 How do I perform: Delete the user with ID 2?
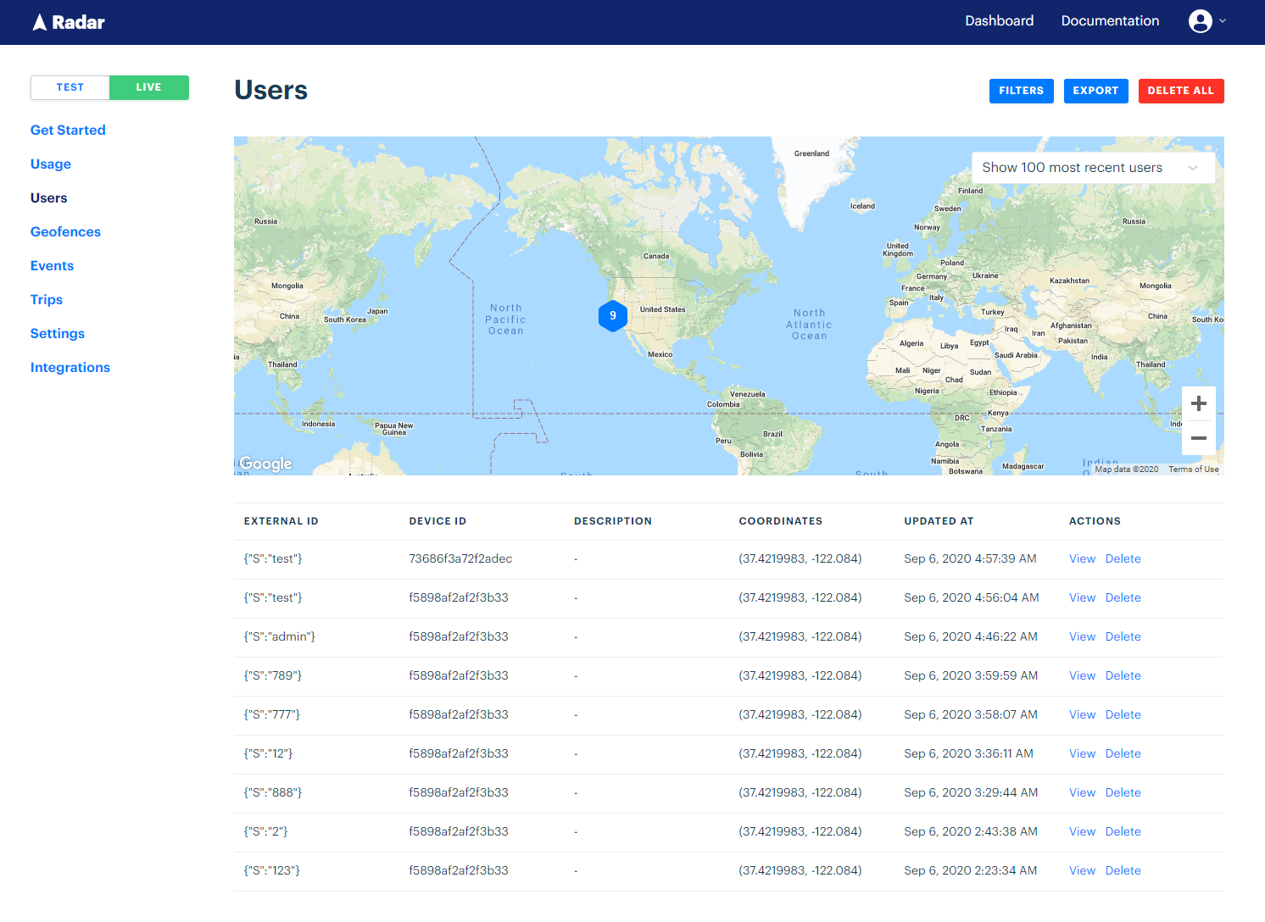pos(1123,831)
